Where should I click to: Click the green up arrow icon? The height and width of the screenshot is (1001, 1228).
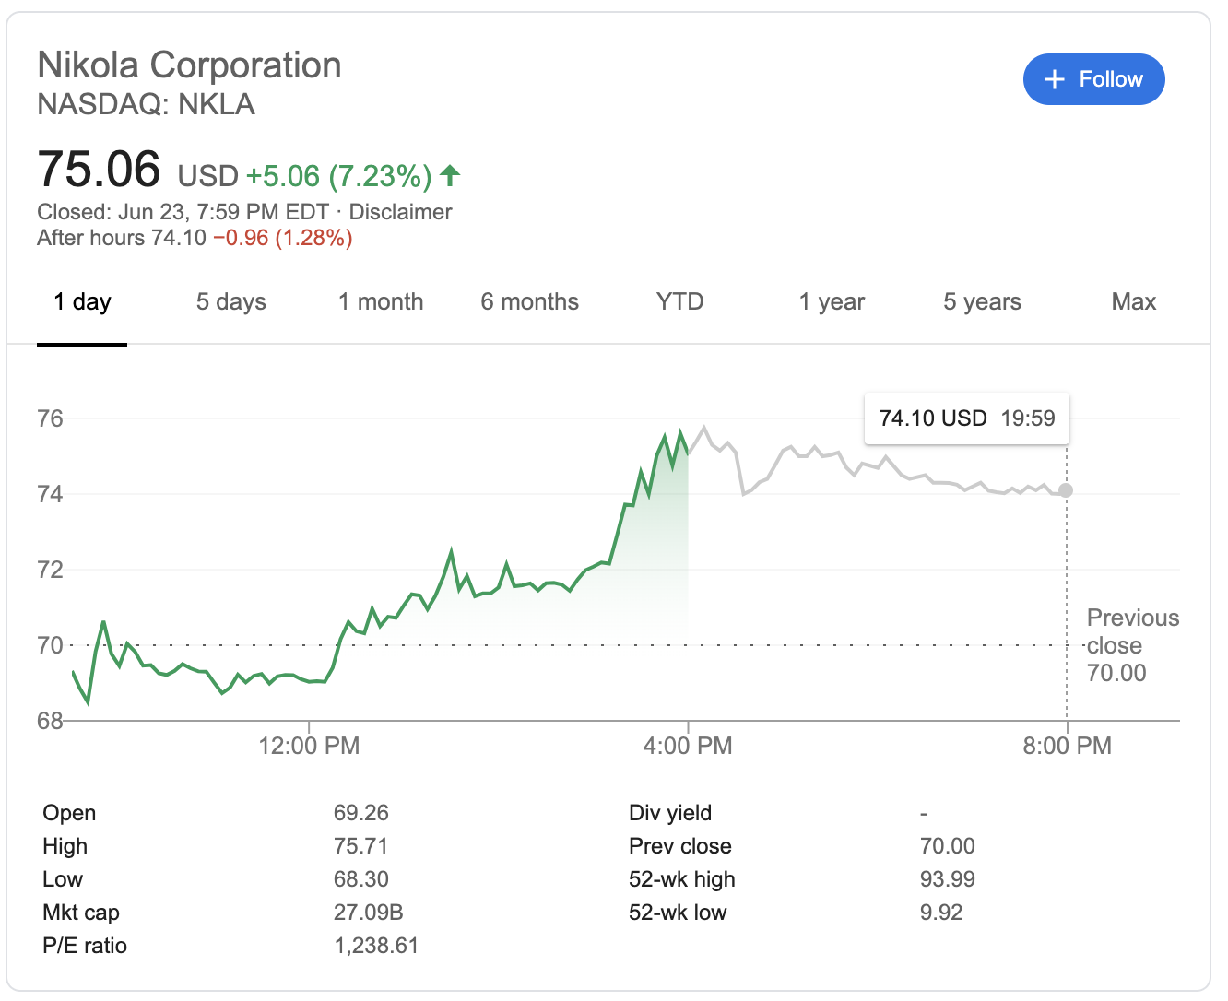tap(450, 174)
